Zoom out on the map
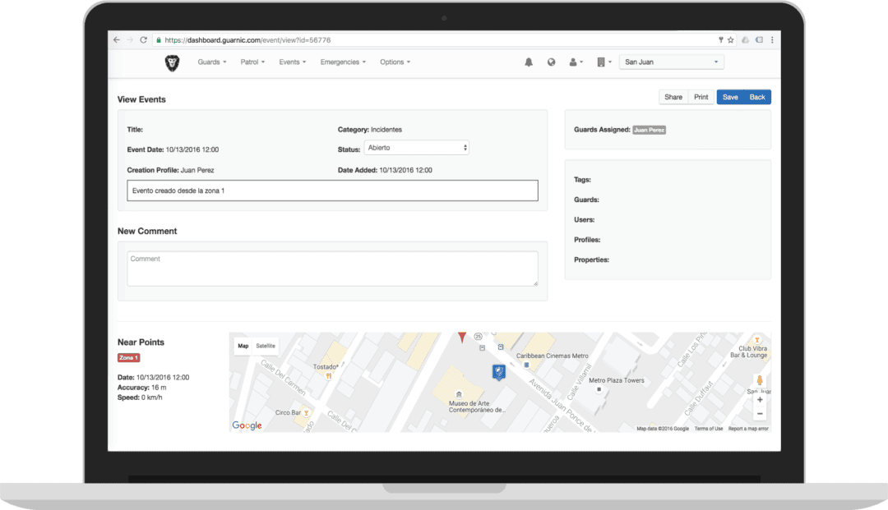The width and height of the screenshot is (888, 510). point(760,415)
